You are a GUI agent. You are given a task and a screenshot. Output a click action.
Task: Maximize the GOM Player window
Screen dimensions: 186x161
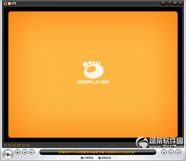coord(175,3)
